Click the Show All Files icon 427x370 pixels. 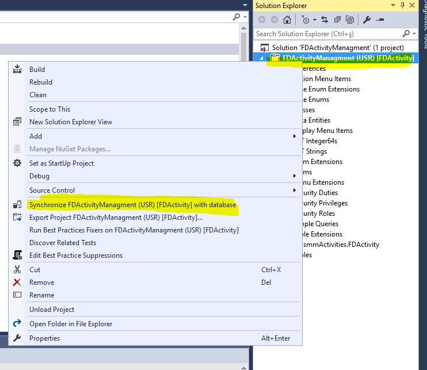(350, 20)
